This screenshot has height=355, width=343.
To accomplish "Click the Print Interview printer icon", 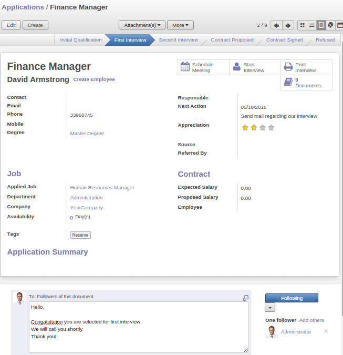I will [288, 67].
